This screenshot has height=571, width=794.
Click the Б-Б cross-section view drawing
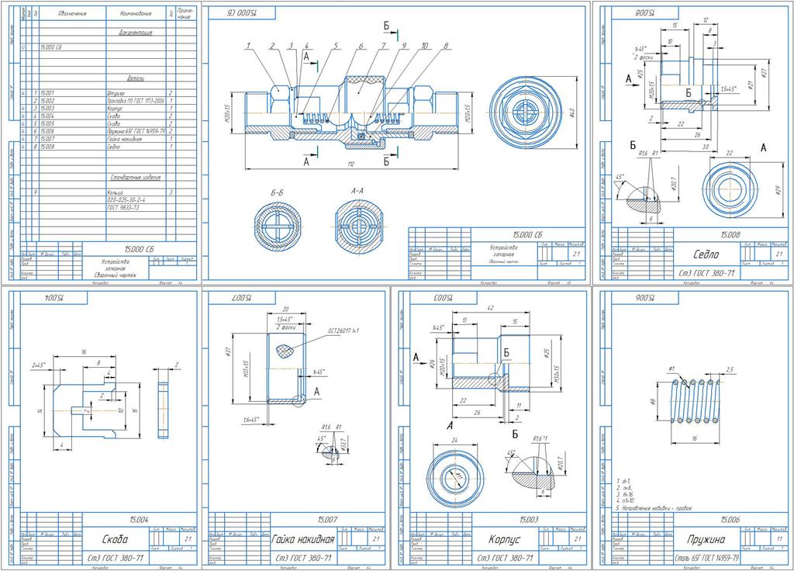tap(278, 226)
